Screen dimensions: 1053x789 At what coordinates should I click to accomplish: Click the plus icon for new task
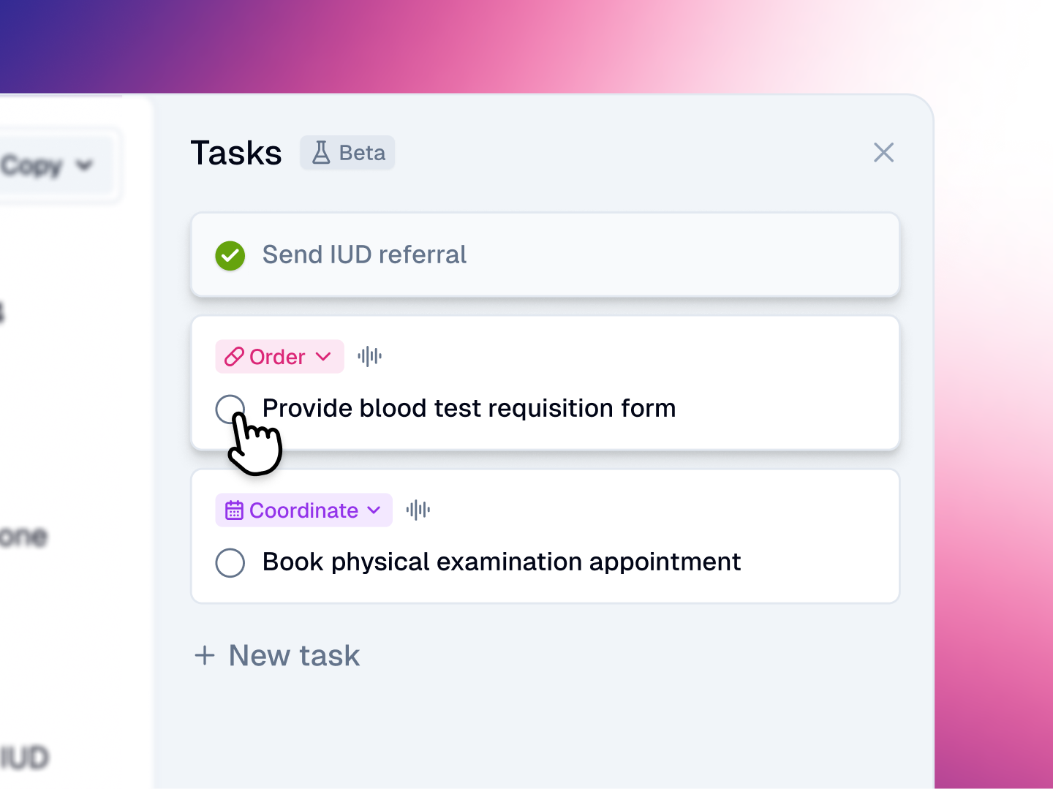point(205,655)
